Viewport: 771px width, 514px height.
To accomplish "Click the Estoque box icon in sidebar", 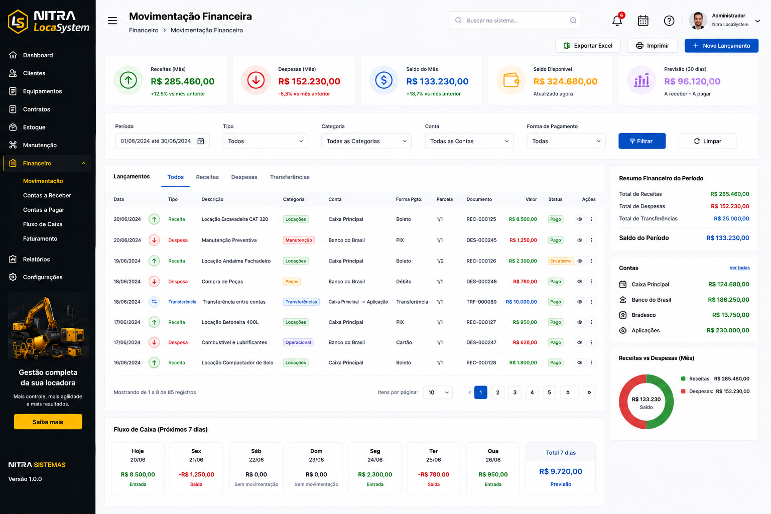I will 13,127.
